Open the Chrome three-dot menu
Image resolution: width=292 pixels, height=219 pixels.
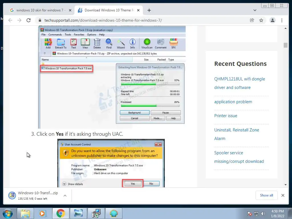(282, 20)
